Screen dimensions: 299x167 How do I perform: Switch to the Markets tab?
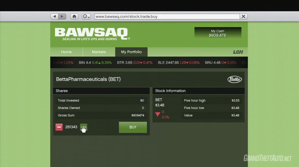[99, 52]
